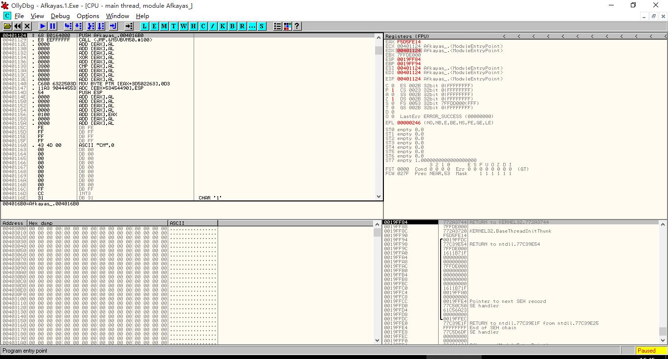Show the Log window with the L button
This screenshot has width=668, height=359.
(145, 26)
